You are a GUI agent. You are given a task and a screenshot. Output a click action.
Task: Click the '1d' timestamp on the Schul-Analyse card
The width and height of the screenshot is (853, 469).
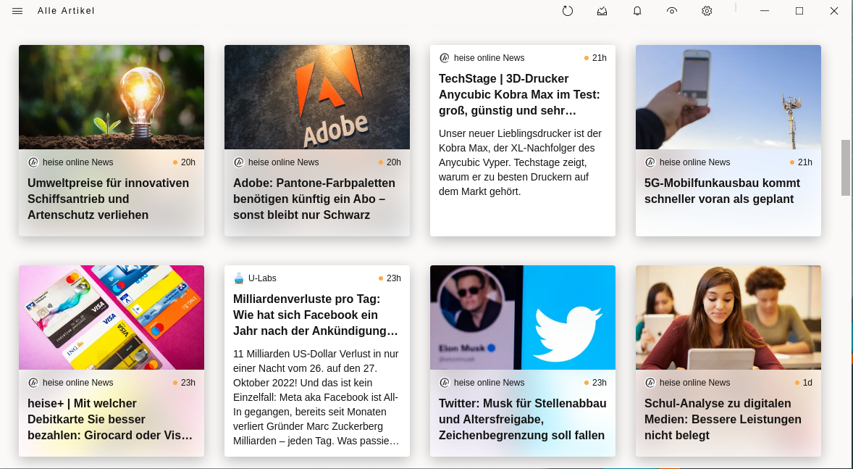pyautogui.click(x=807, y=383)
